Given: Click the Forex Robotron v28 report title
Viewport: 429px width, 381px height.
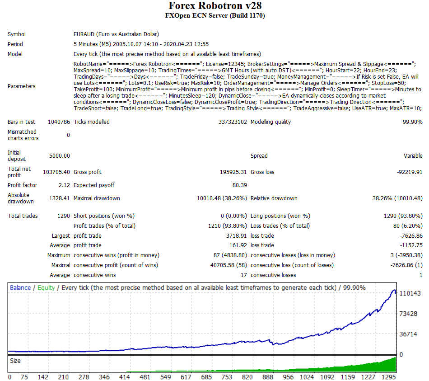Looking at the screenshot, I should [214, 6].
